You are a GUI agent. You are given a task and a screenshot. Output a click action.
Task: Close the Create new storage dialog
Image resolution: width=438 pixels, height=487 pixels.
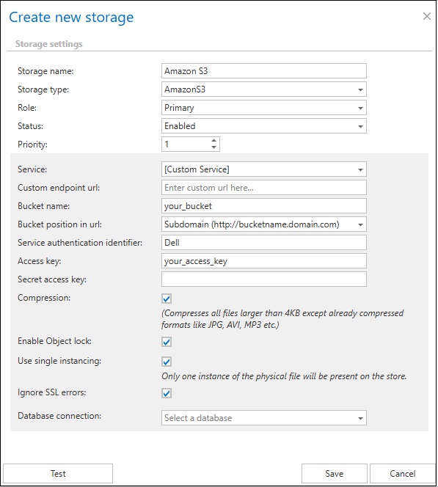pyautogui.click(x=427, y=16)
